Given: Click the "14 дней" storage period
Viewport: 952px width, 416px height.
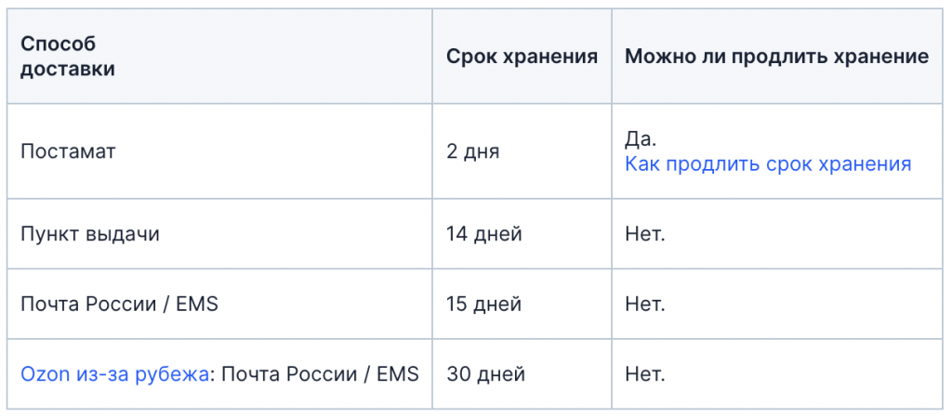Looking at the screenshot, I should [x=483, y=234].
